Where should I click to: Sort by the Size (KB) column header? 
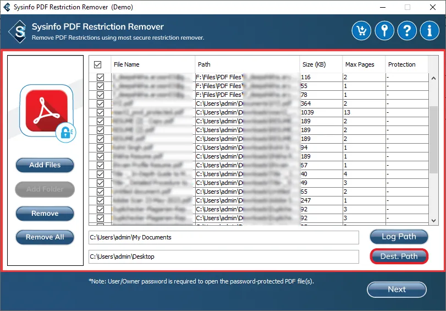tap(321, 64)
